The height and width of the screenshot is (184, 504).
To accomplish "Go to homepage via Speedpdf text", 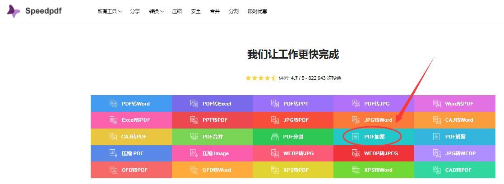I will point(43,11).
